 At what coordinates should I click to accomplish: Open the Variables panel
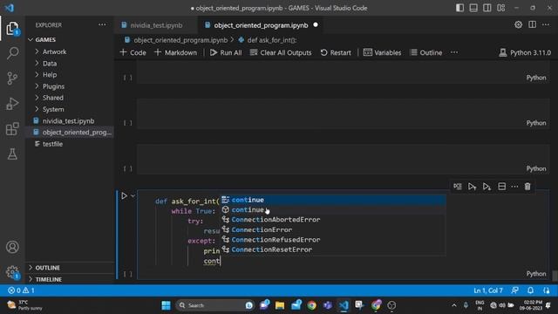[x=383, y=52]
